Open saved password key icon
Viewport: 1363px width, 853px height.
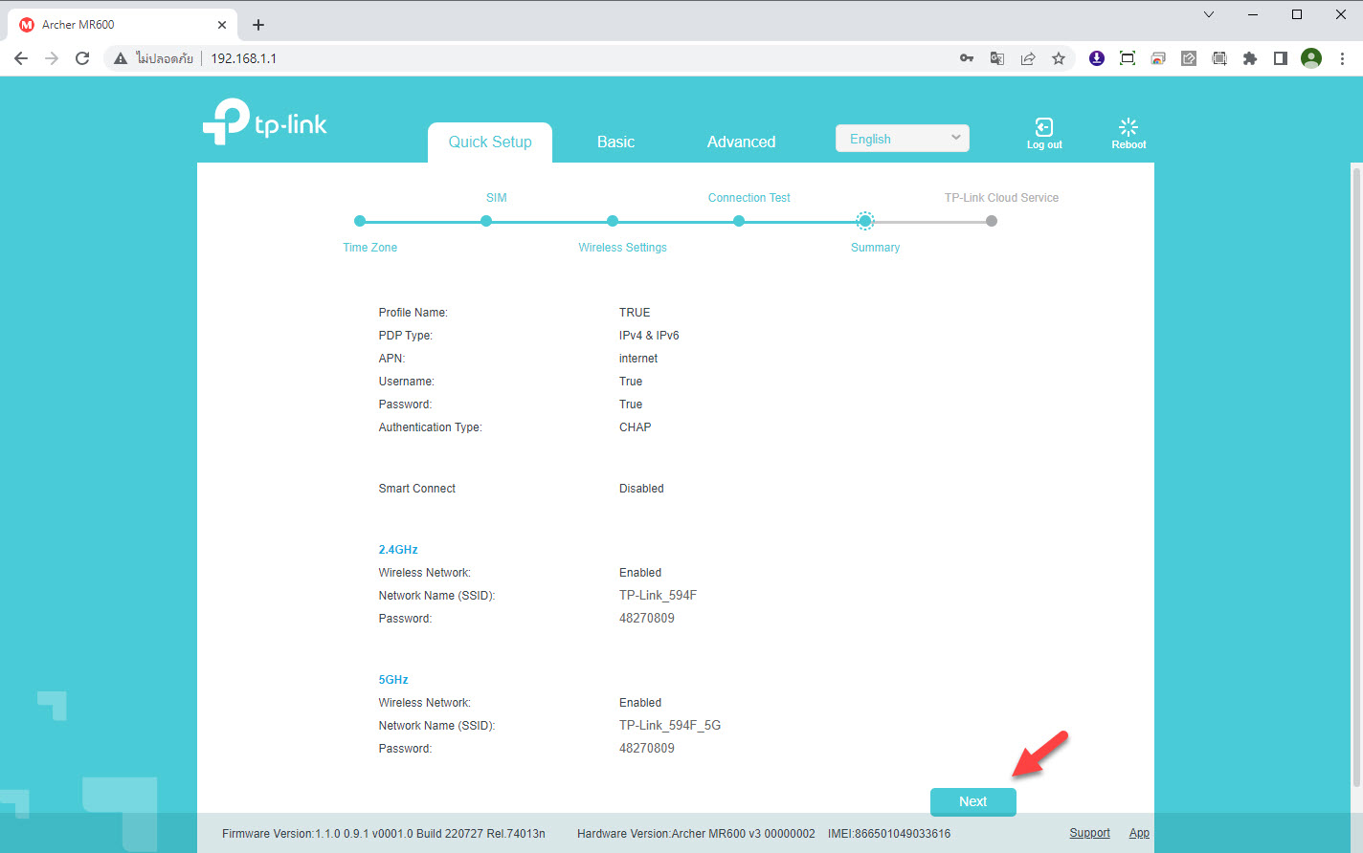click(967, 58)
